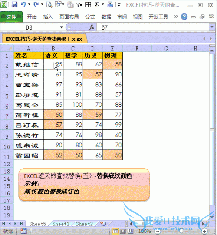Click the Excel application icon at top-left
The height and width of the screenshot is (235, 217).
[x=3, y=4]
